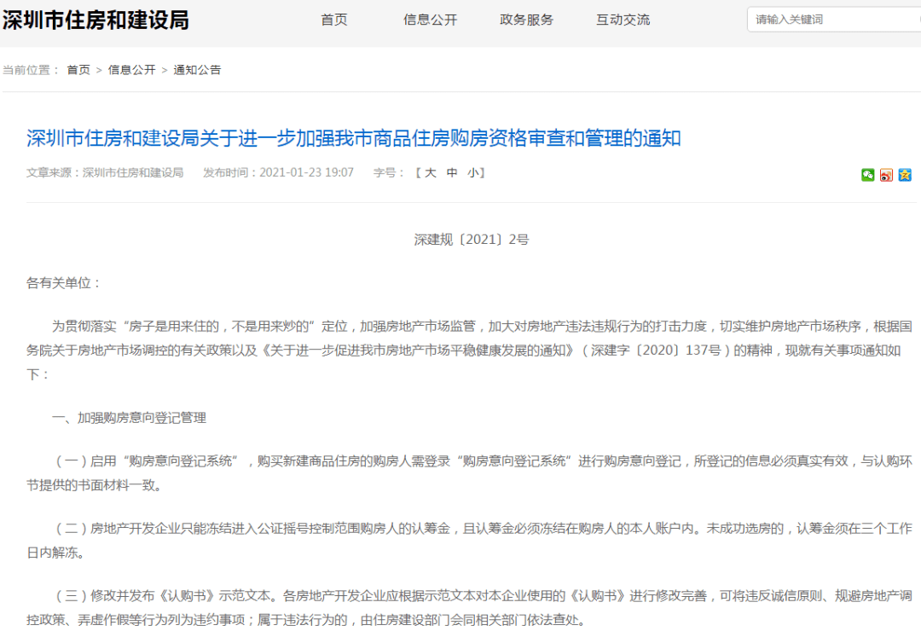Click the document number 深建规〔2021〕2号
The image size is (921, 637).
472,240
